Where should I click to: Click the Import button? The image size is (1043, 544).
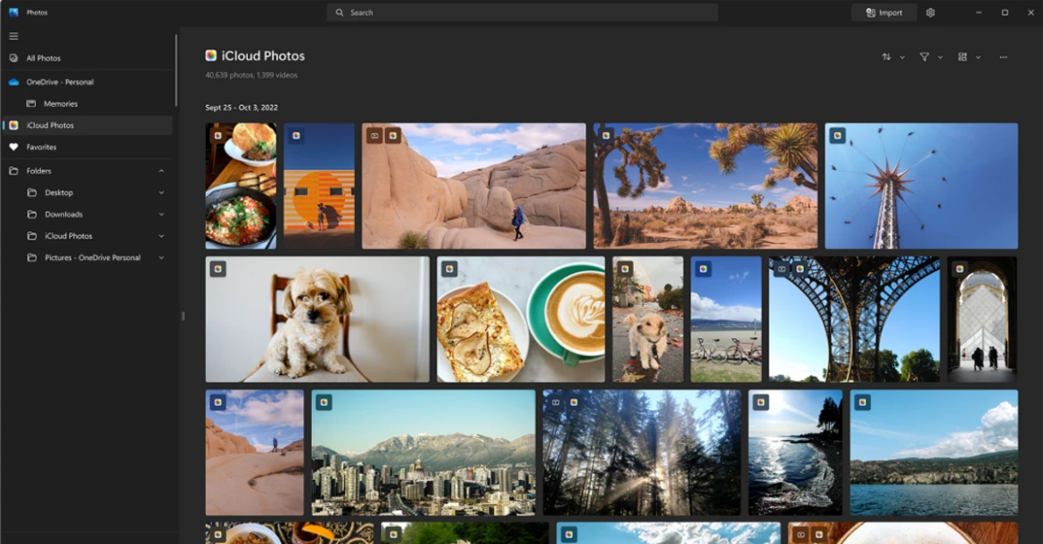883,12
